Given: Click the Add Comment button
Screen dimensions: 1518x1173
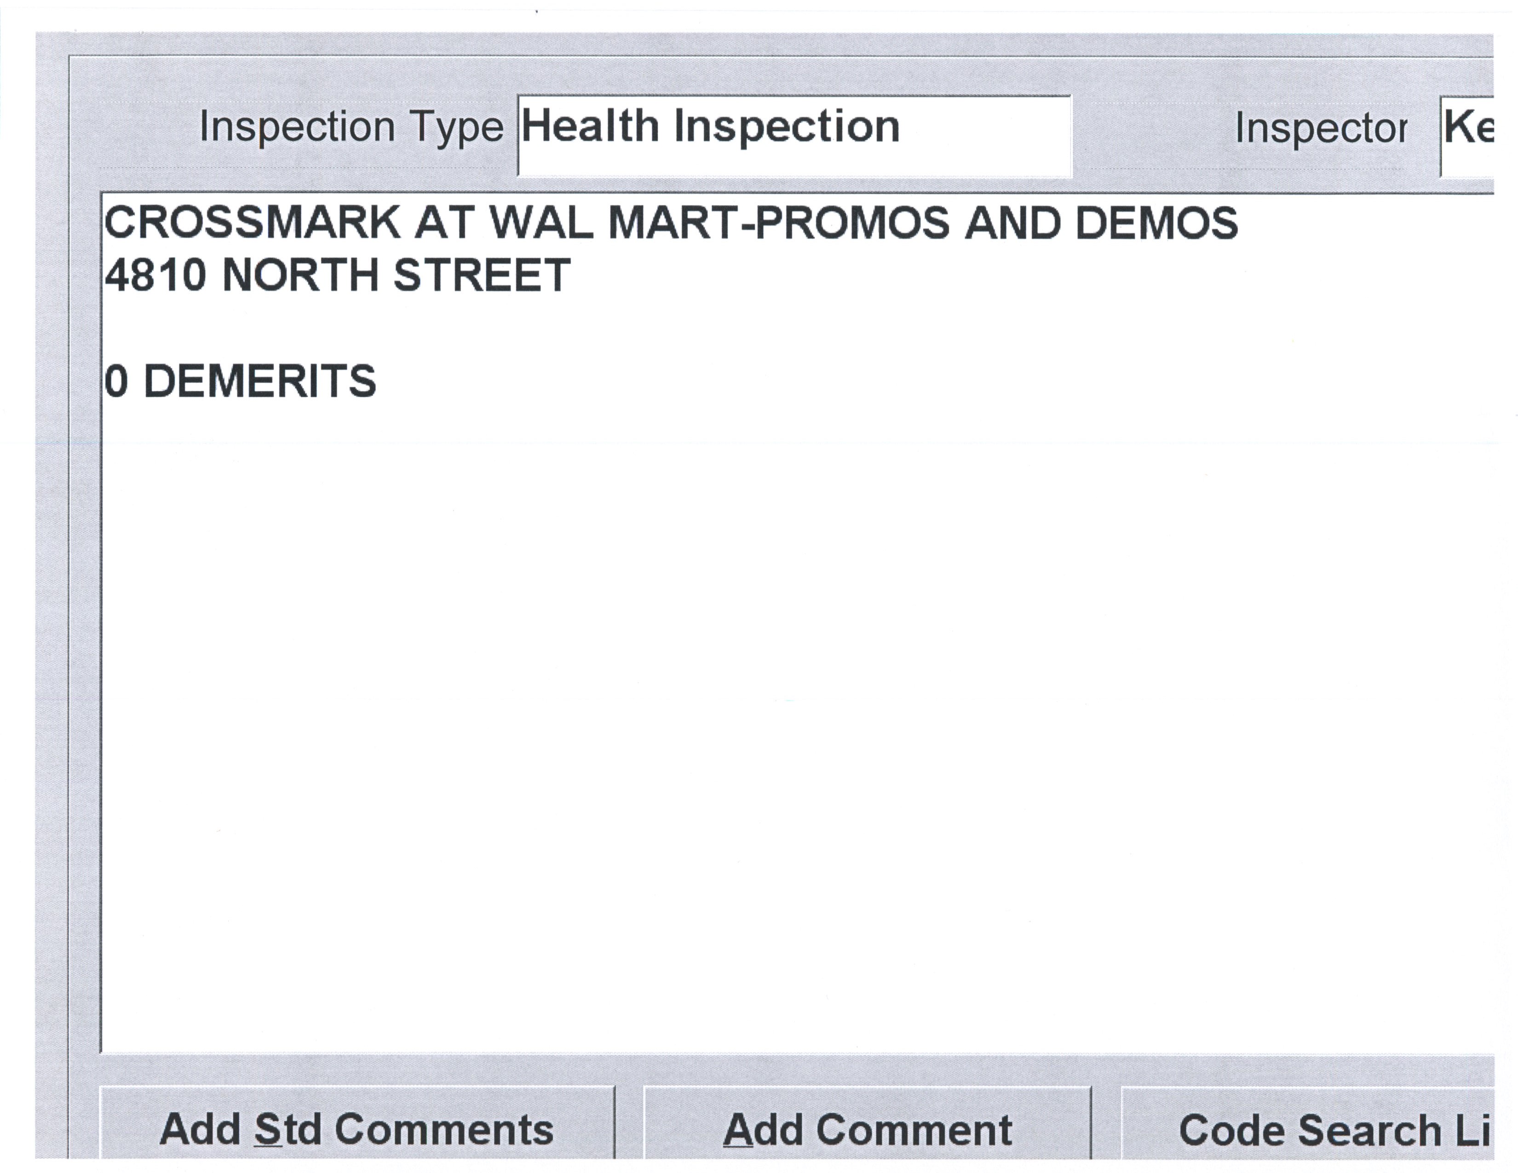Looking at the screenshot, I should [x=867, y=1129].
